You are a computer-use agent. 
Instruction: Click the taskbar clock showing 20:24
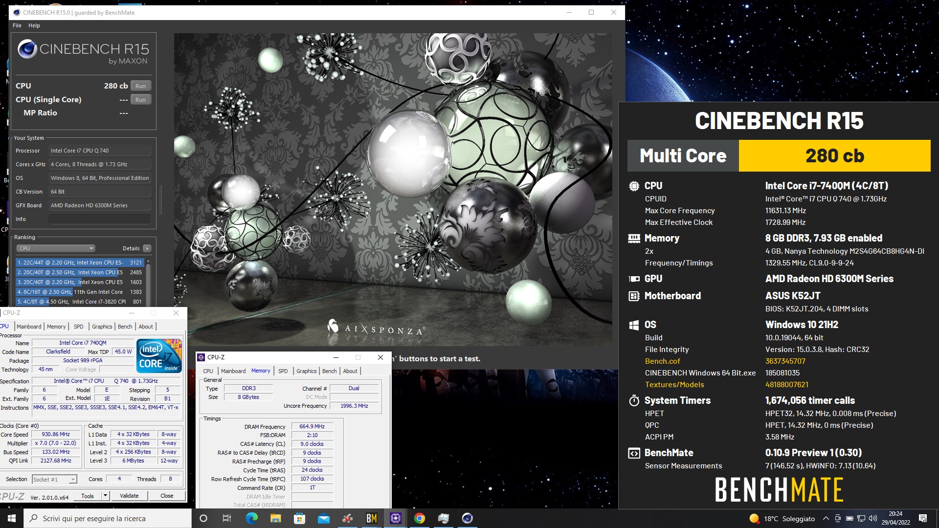tap(895, 518)
